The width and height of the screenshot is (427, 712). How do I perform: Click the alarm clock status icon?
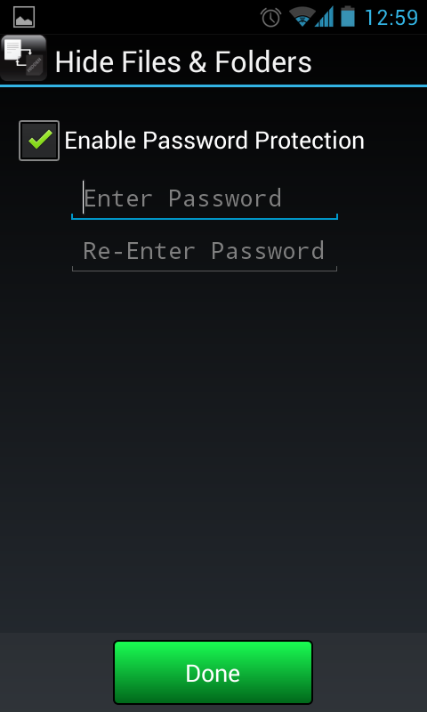click(x=271, y=17)
